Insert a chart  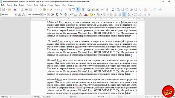(93, 9)
